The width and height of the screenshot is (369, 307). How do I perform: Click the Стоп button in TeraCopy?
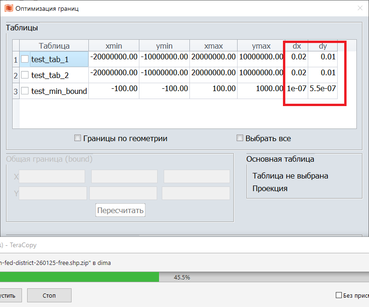49,295
